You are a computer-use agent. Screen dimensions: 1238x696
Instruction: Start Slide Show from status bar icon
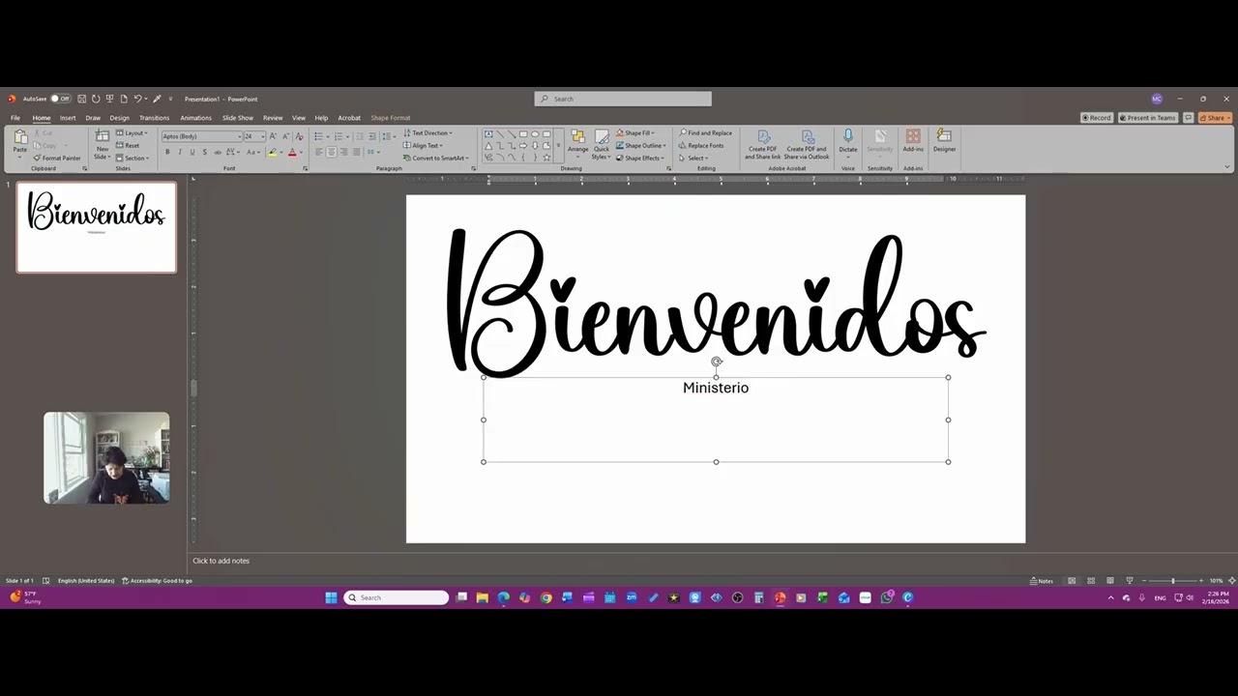[x=1130, y=581]
